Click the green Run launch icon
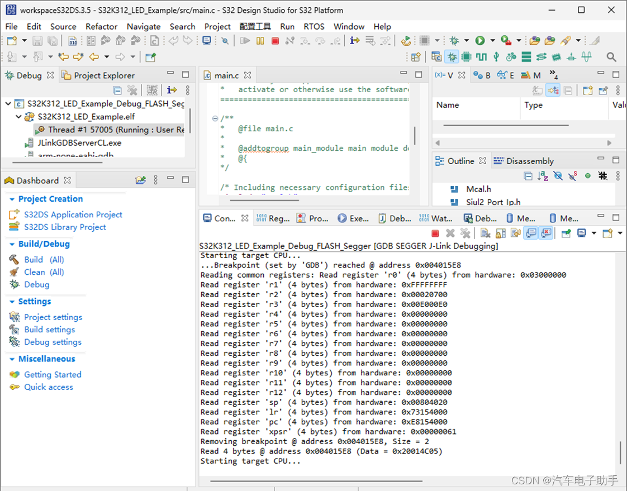The width and height of the screenshot is (627, 491). pos(480,41)
